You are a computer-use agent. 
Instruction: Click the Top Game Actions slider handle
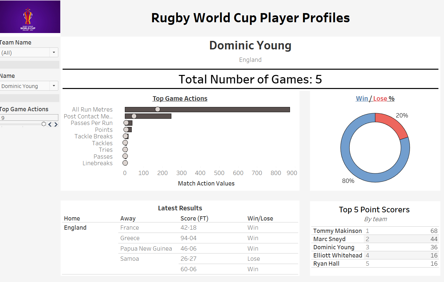click(44, 124)
